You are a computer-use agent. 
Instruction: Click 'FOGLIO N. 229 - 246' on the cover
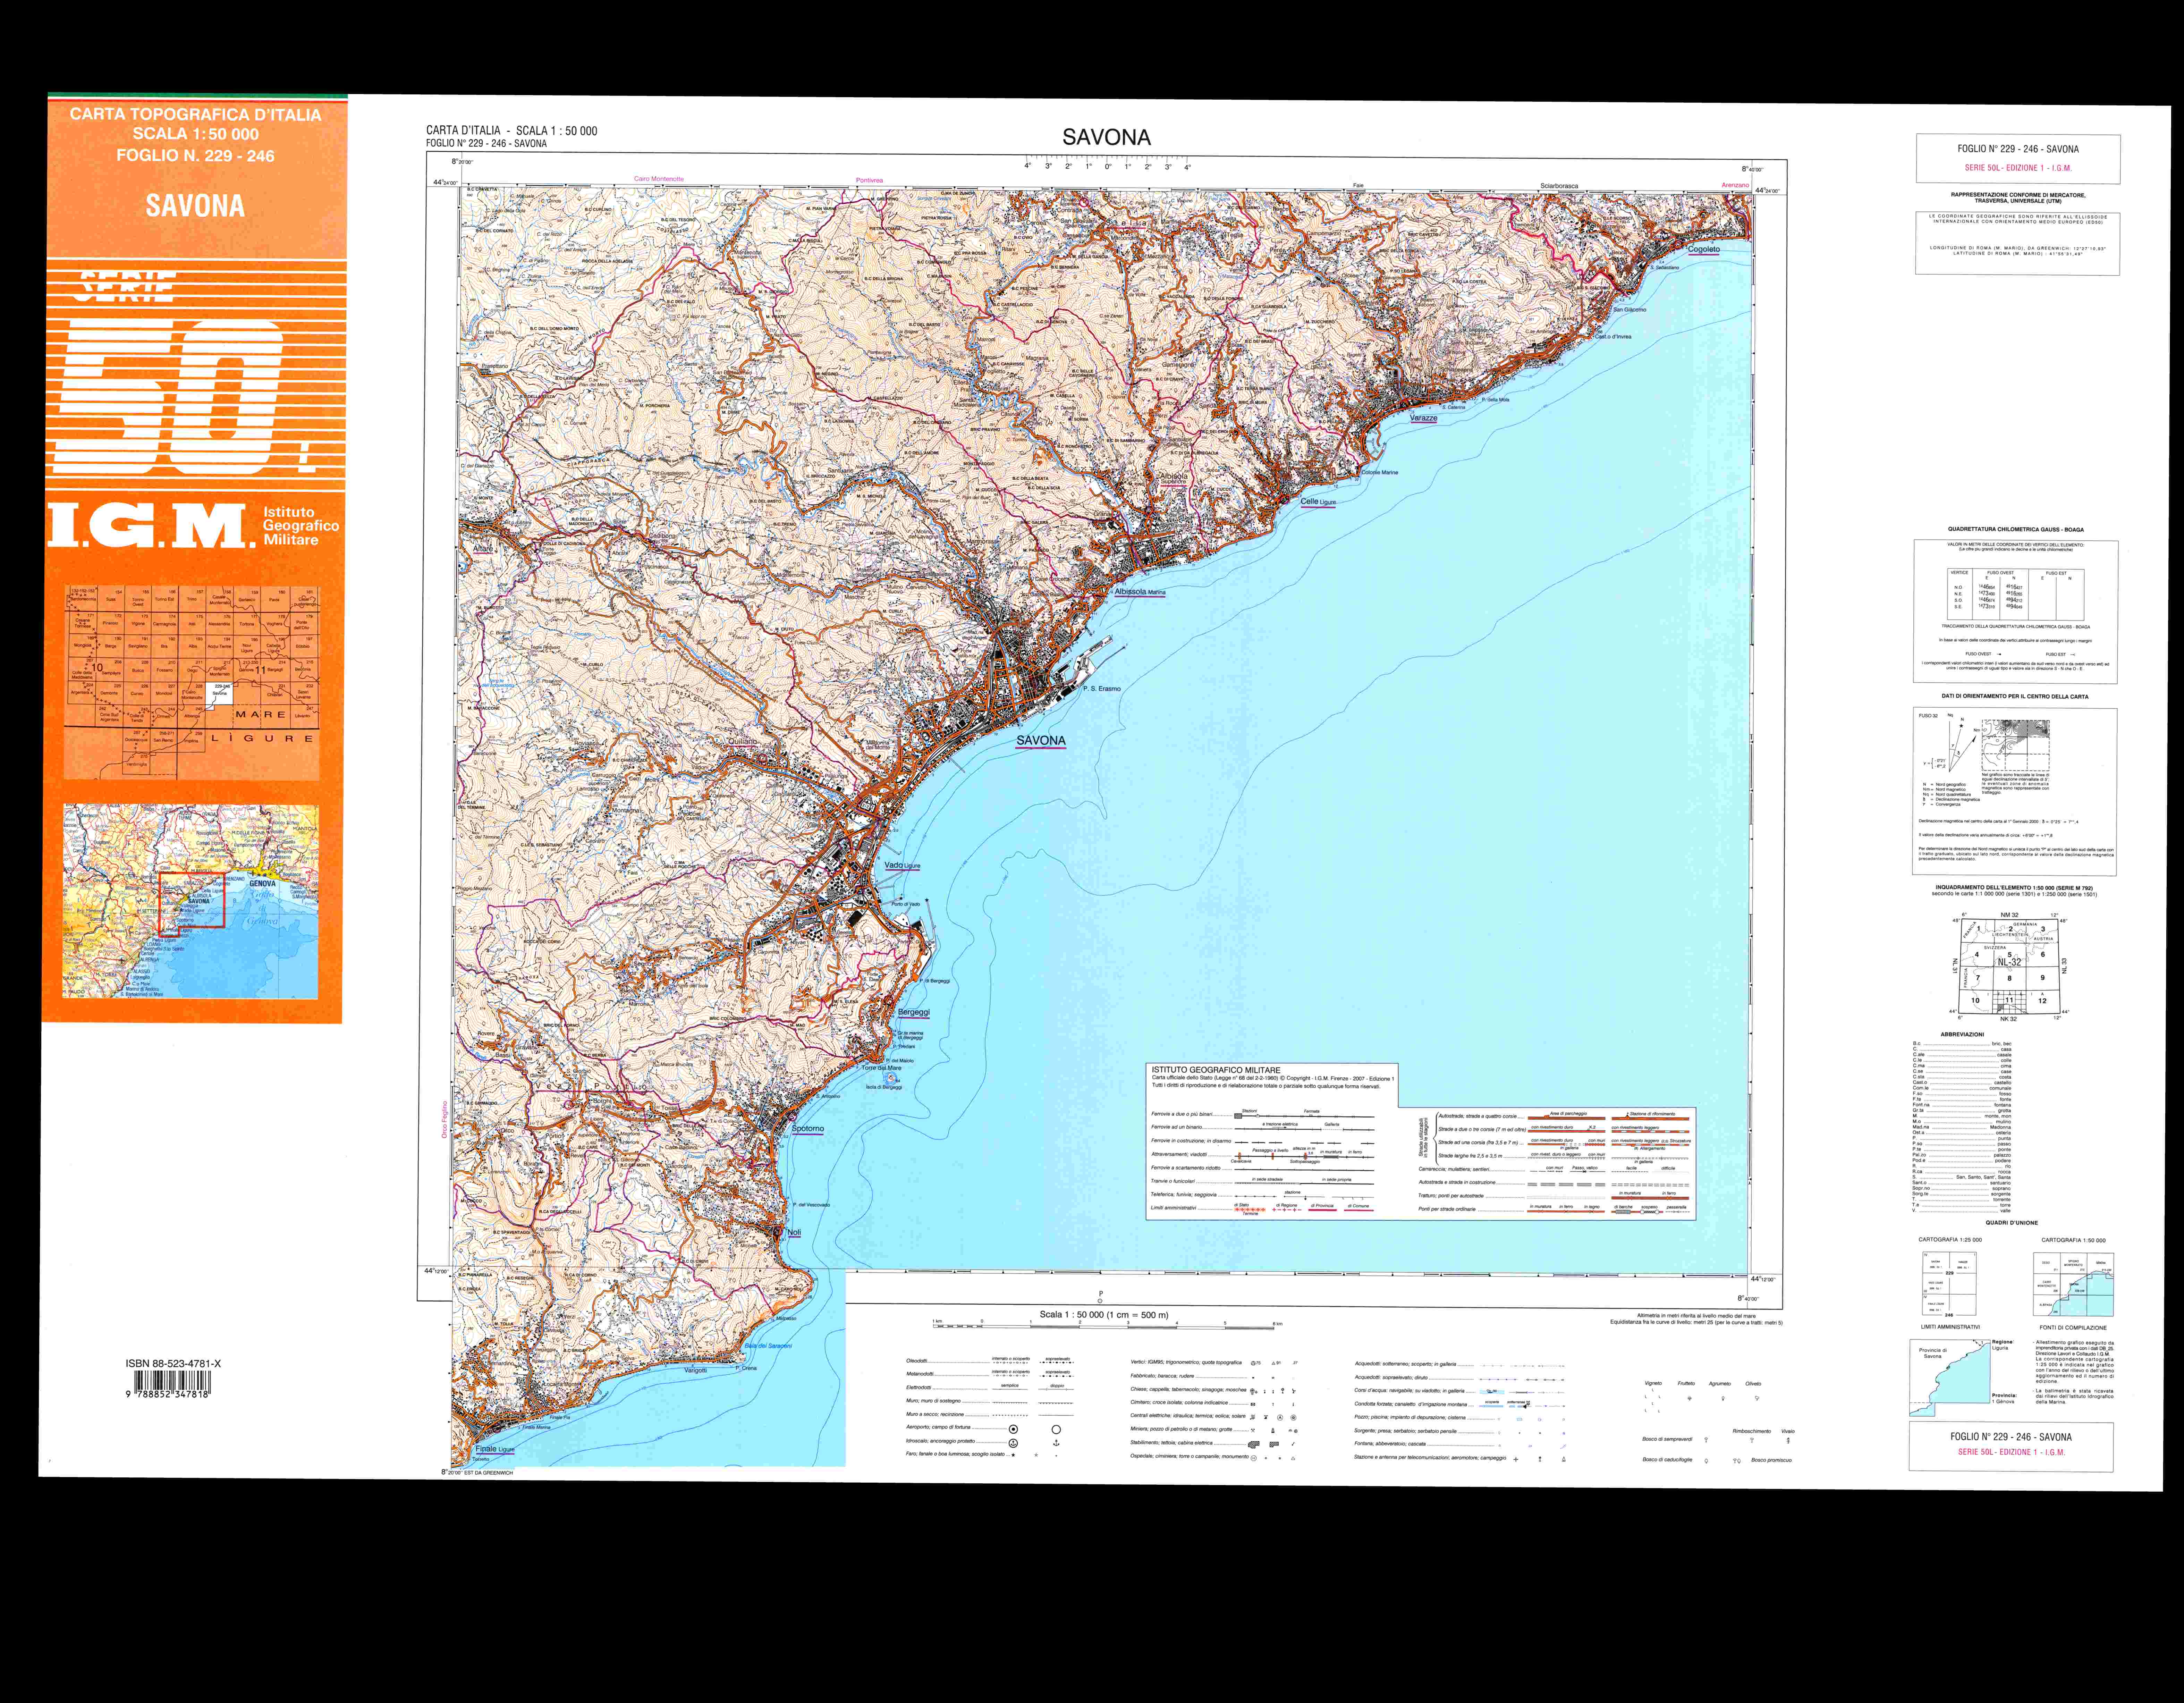click(195, 156)
